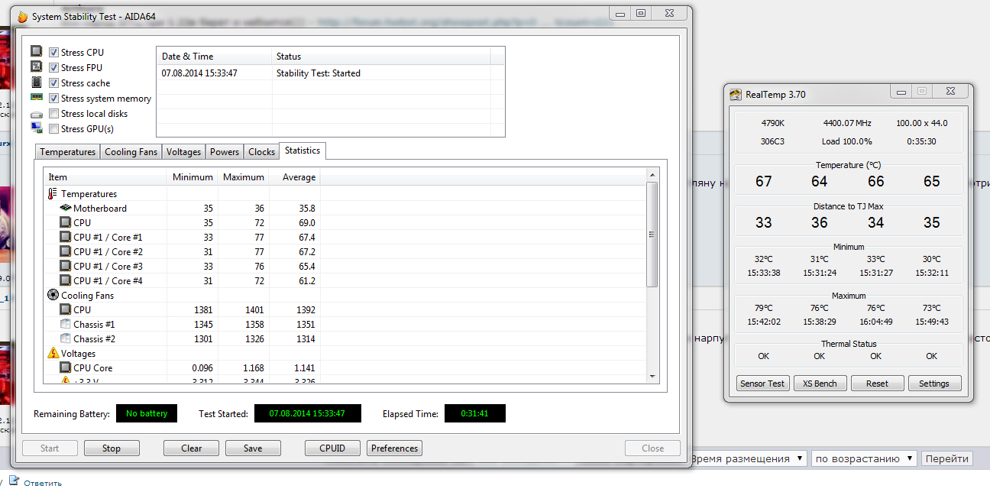This screenshot has width=990, height=492.
Task: Click the warning icon of Voltages group
Action: coord(53,353)
